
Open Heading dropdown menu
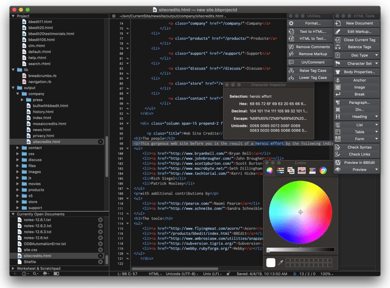click(x=357, y=117)
